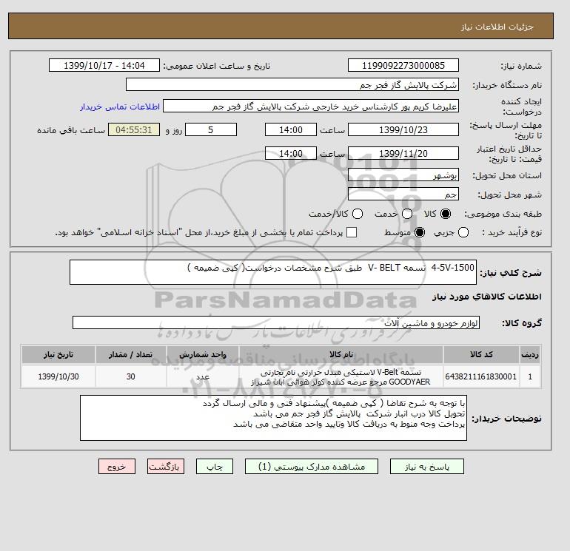Click product code 643821116183​0001 cell
570x551 pixels.
click(481, 376)
